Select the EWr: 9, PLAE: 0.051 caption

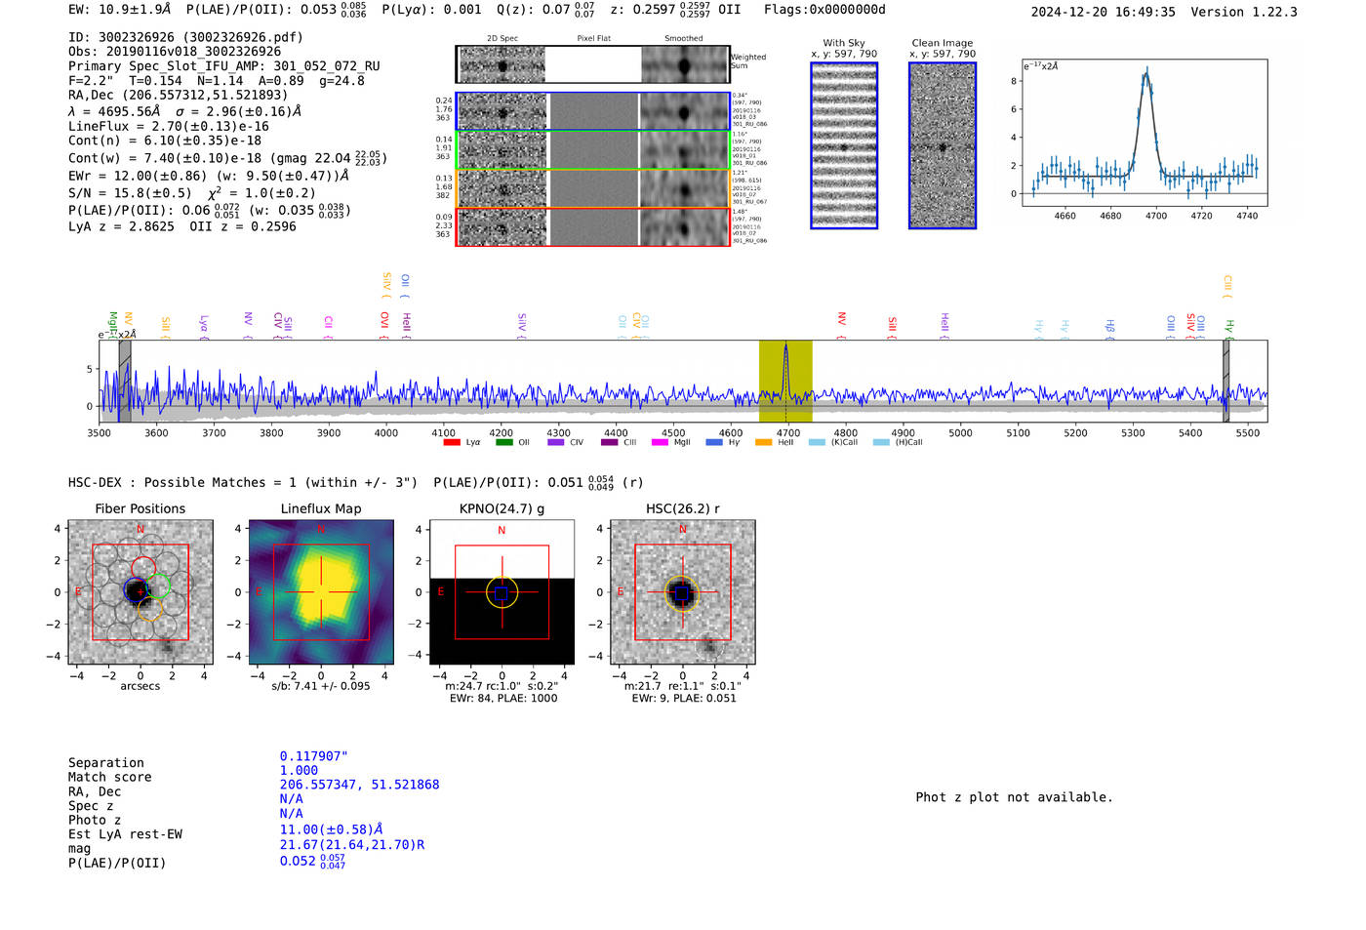(x=684, y=699)
